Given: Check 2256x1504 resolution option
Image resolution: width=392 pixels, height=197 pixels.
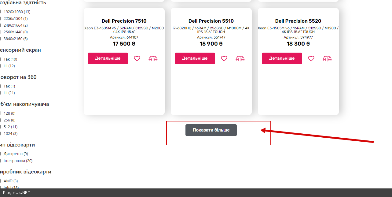Looking at the screenshot, I should (x=1, y=19).
